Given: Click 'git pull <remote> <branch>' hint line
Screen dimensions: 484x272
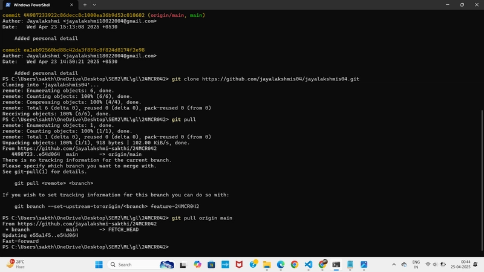Looking at the screenshot, I should (54, 183).
